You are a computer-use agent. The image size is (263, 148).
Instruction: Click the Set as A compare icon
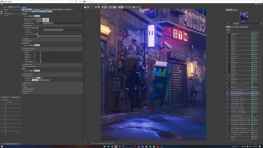[x=109, y=7]
